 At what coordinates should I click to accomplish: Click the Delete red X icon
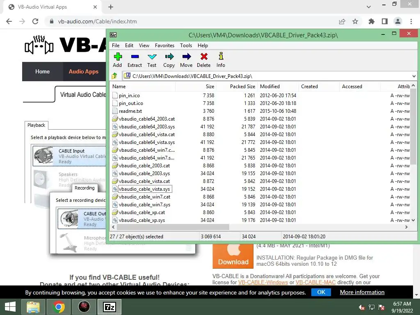(x=204, y=57)
